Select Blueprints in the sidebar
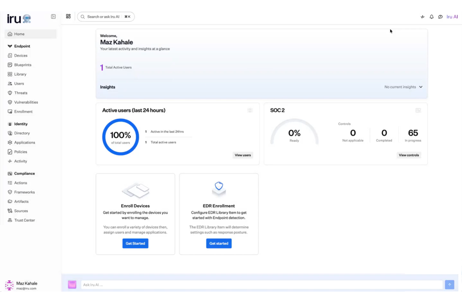This screenshot has height=308, width=462. coord(22,65)
